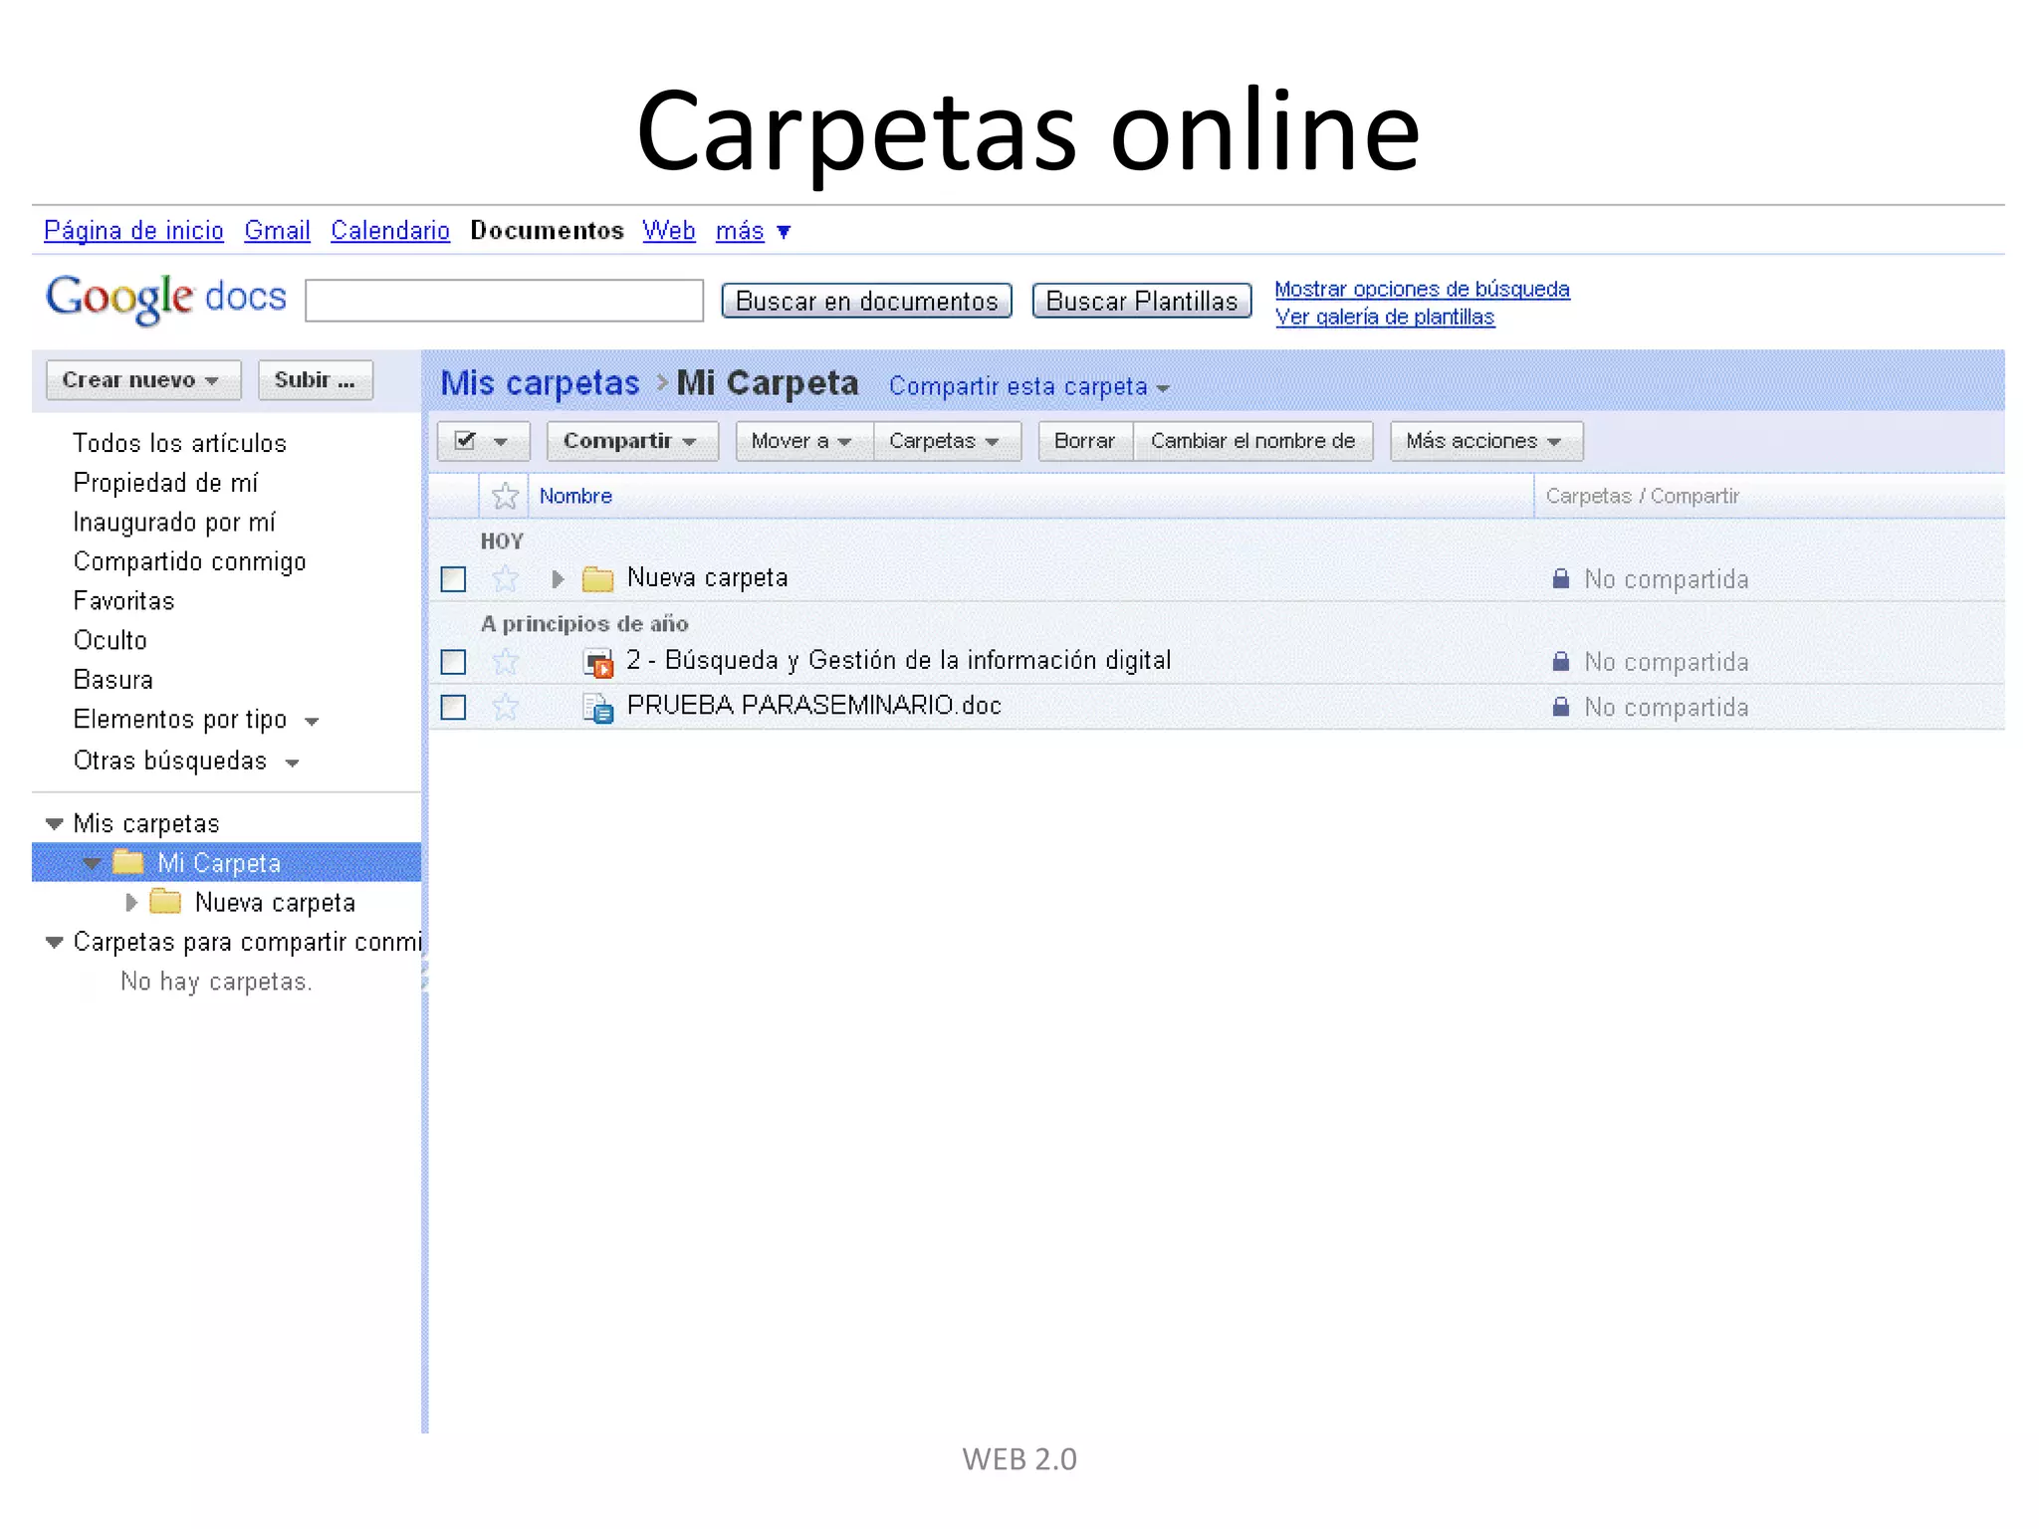Expand Otras búsquedas arrow
2039x1529 pixels.
292,764
